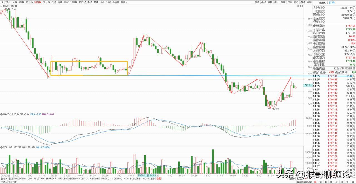This screenshot has height=184, width=356.
Task: Click the diamond icon at chart top-right
Action: pyautogui.click(x=298, y=6)
